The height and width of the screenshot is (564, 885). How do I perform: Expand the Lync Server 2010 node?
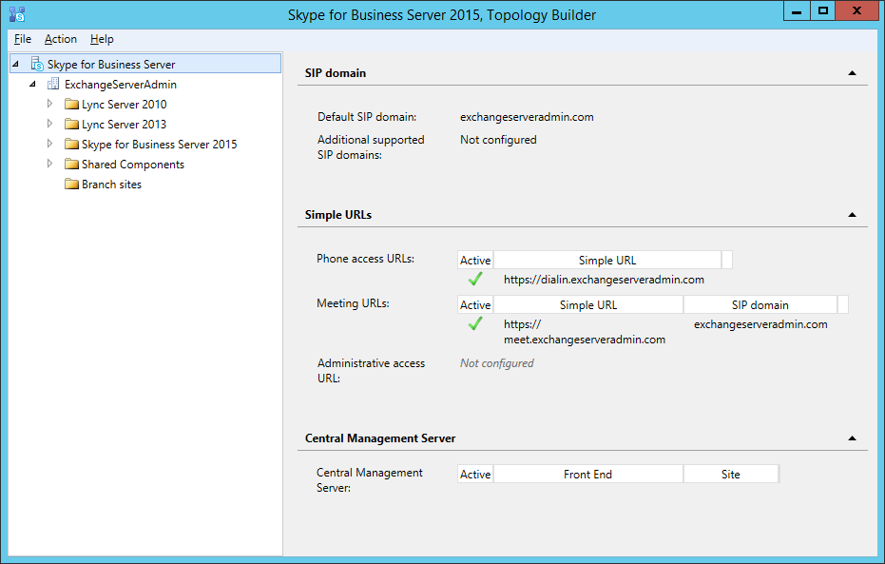(x=49, y=104)
